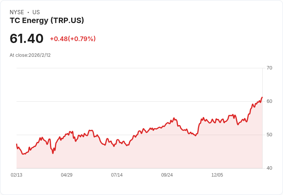Click the latest endpoint of the price line
283x195 pixels.
[262, 97]
